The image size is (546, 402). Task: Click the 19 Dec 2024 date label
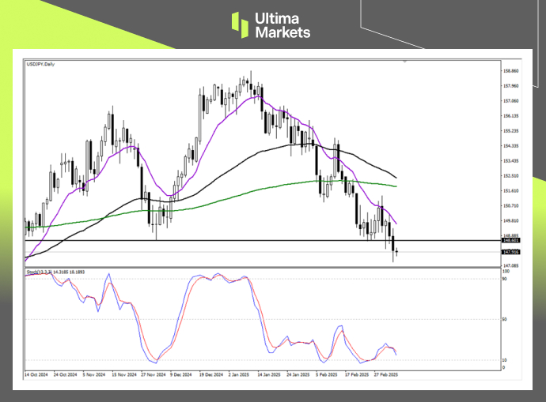pos(213,374)
